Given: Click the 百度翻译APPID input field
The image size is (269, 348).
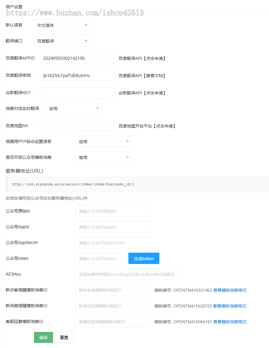Looking at the screenshot, I should point(77,58).
